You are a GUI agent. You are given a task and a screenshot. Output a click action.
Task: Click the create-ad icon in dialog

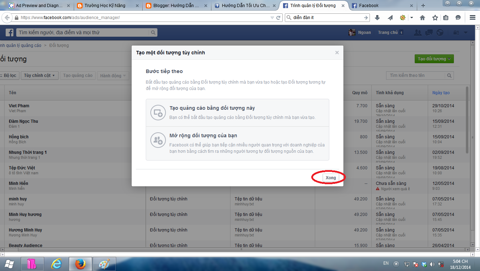158,113
